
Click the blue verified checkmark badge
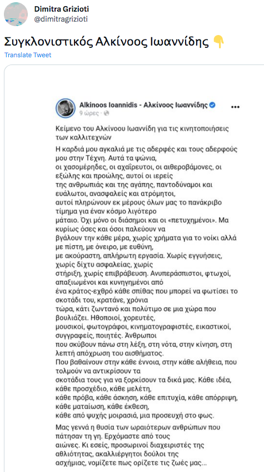(212, 105)
